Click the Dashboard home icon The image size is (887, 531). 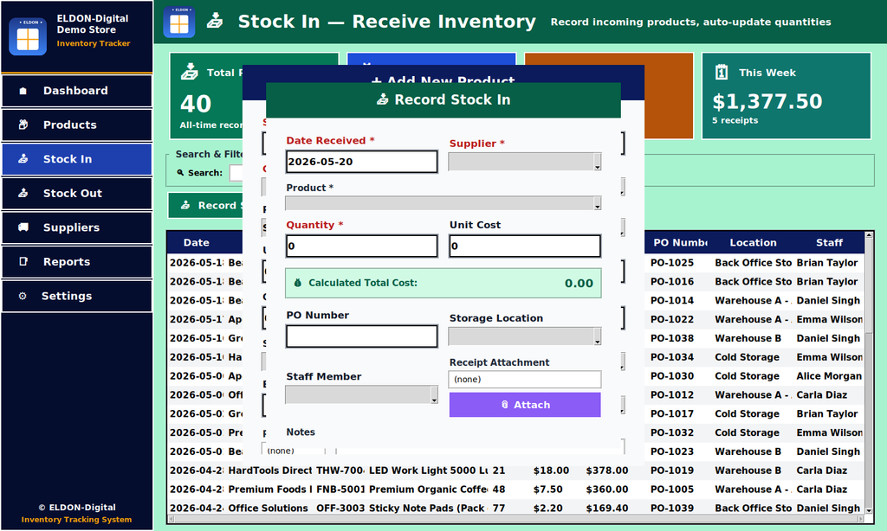[x=23, y=91]
